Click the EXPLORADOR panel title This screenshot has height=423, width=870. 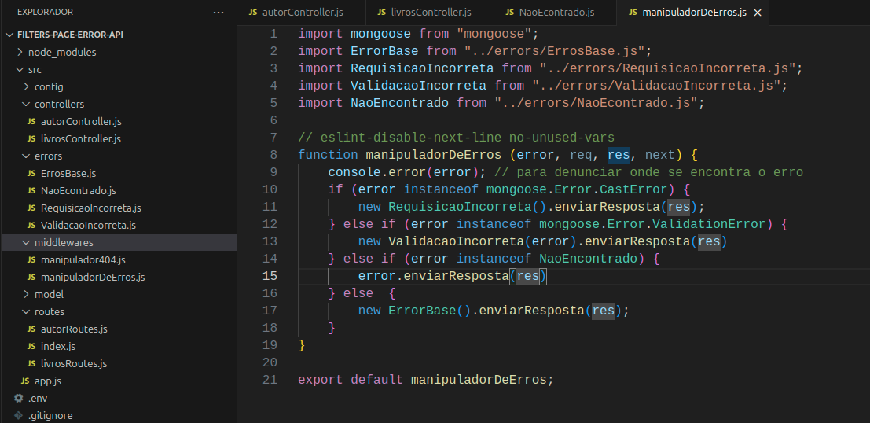(x=45, y=13)
